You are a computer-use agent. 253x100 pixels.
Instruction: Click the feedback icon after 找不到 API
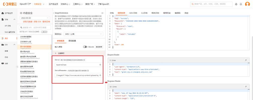33,32
